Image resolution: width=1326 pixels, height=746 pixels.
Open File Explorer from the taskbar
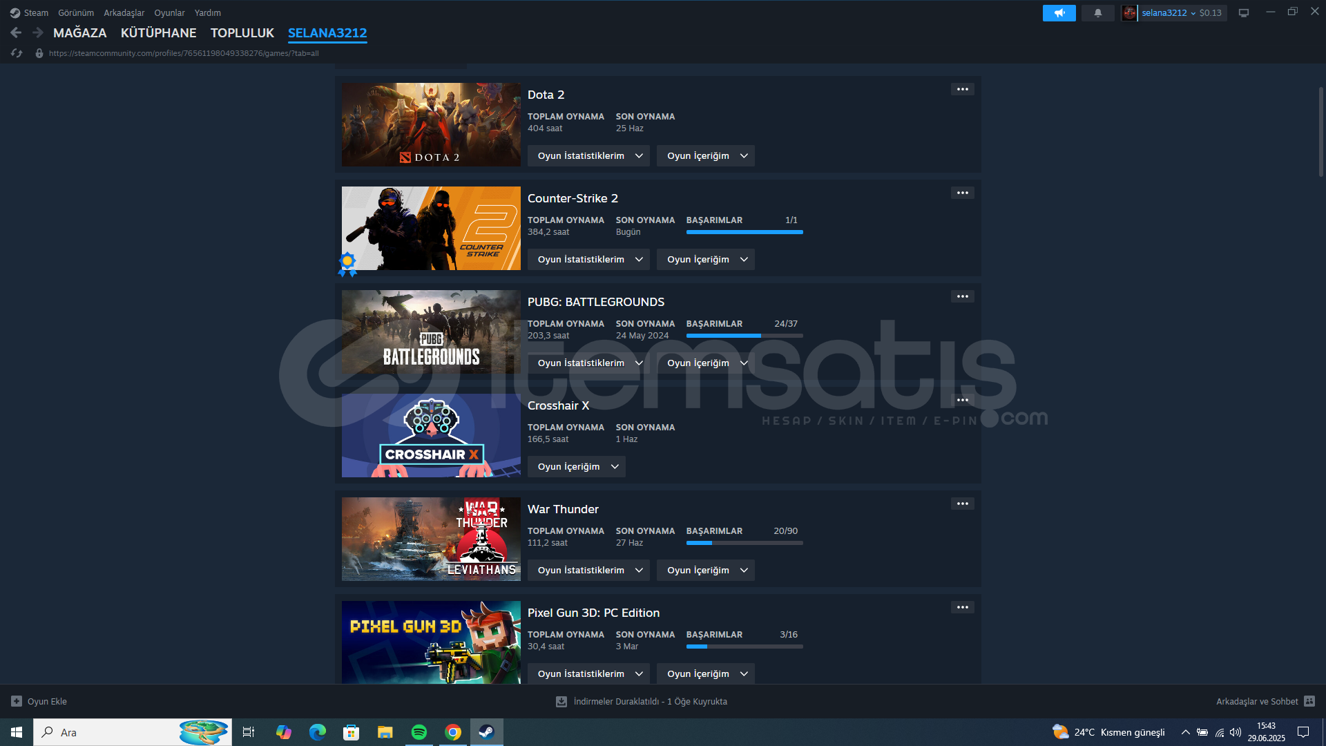[385, 732]
